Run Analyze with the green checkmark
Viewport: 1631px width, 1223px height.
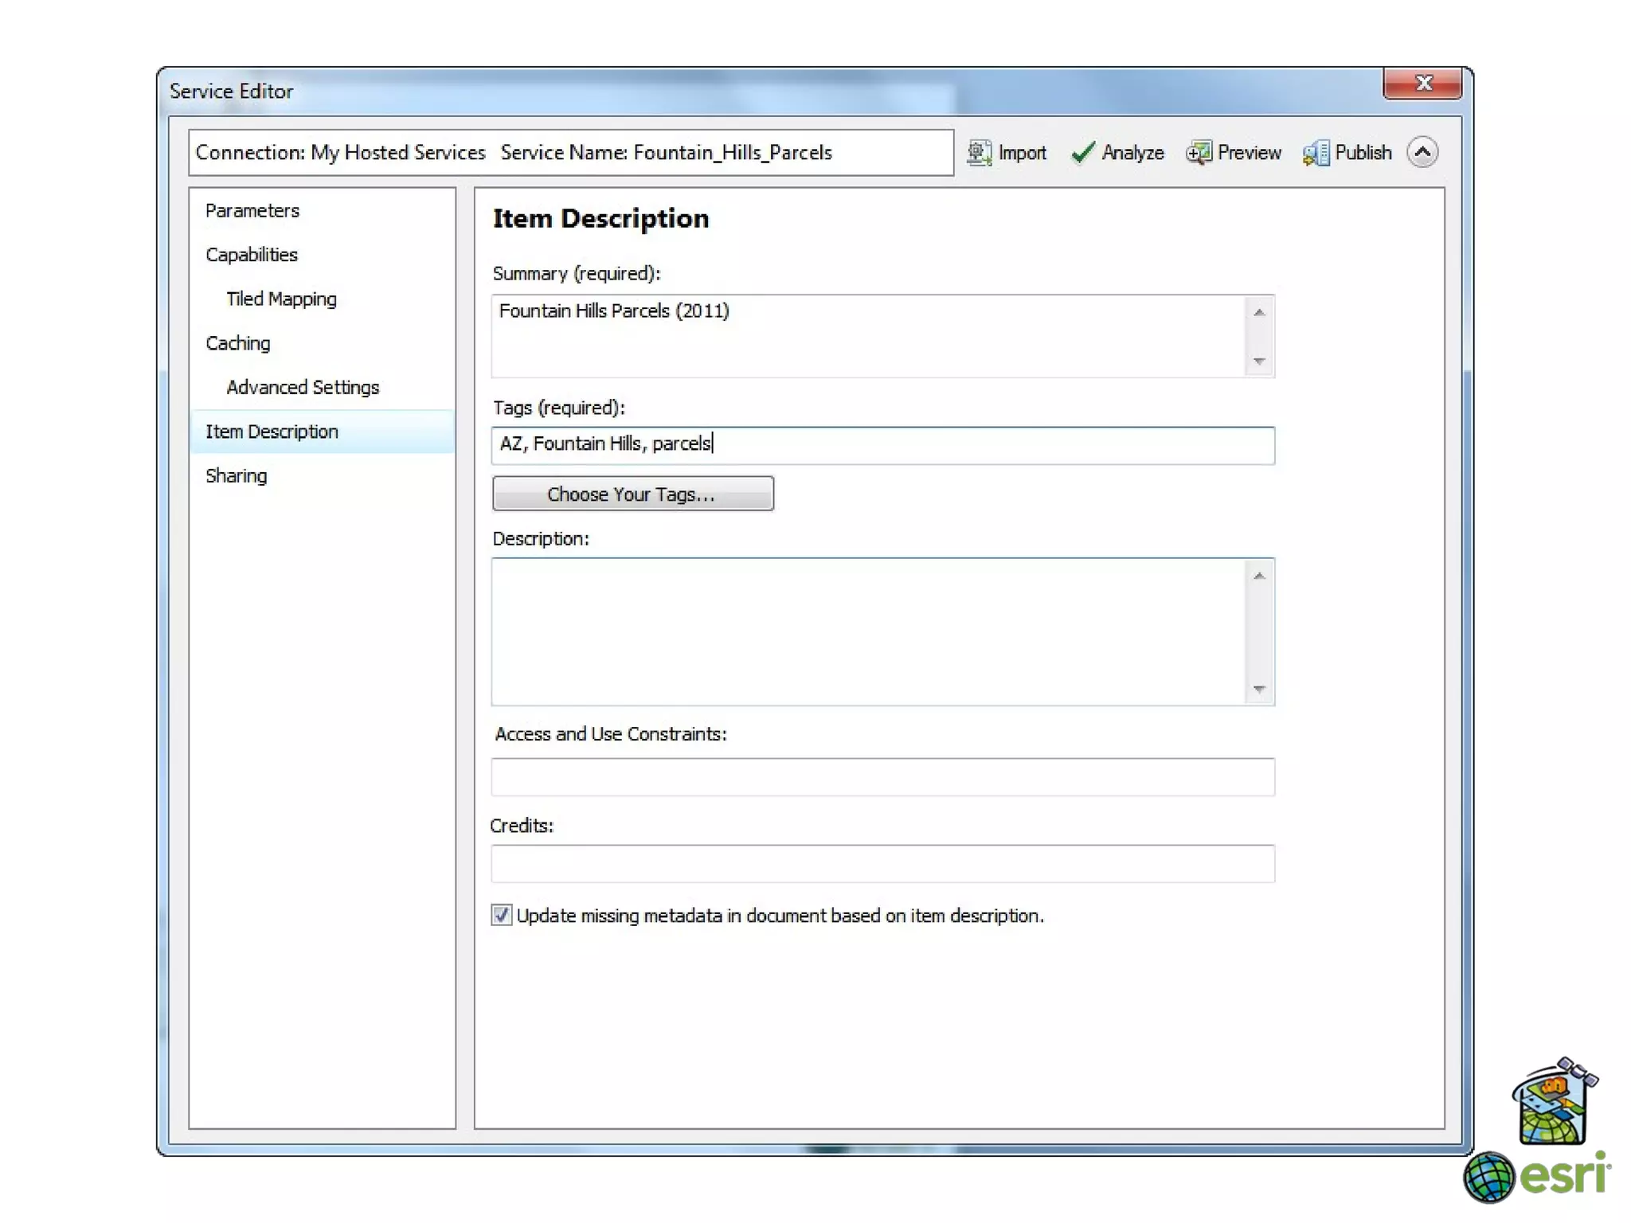click(1083, 152)
